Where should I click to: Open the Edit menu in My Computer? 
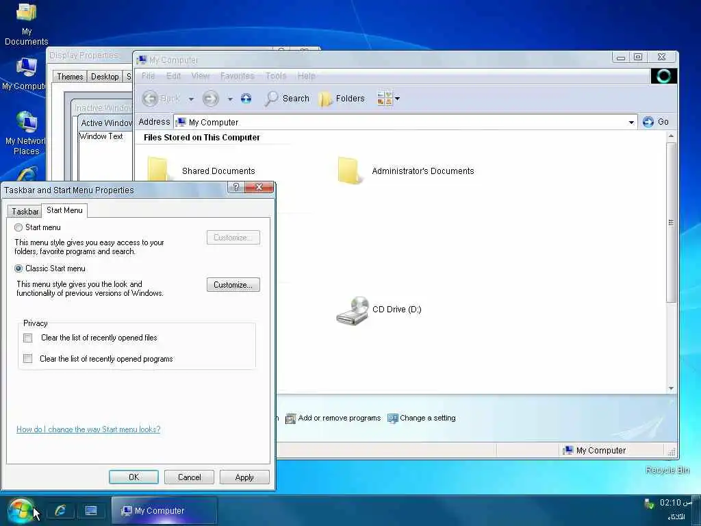[x=173, y=76]
